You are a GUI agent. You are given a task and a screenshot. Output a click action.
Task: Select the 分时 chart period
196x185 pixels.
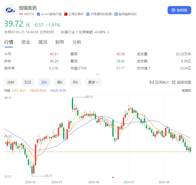(11, 82)
